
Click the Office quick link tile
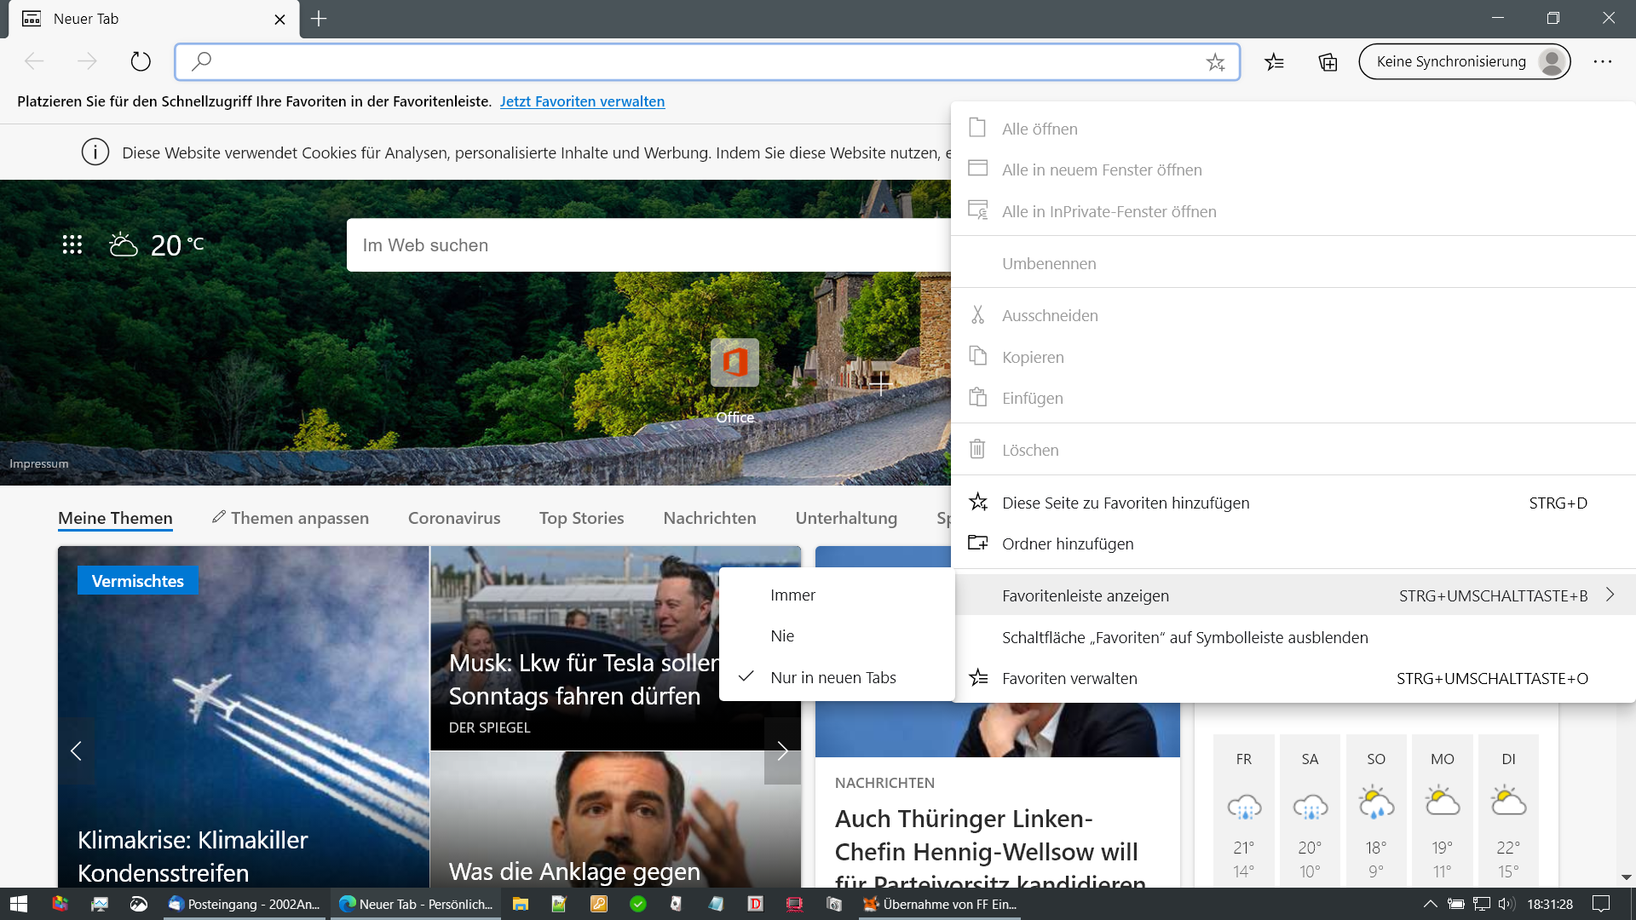(x=734, y=364)
